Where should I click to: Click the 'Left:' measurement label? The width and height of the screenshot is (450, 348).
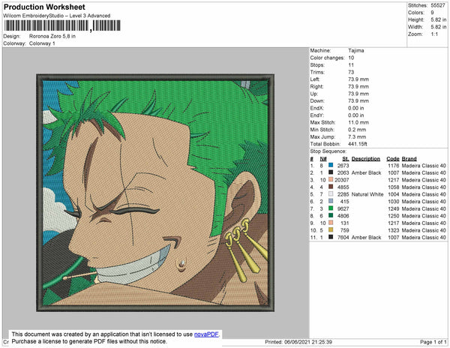315,79
